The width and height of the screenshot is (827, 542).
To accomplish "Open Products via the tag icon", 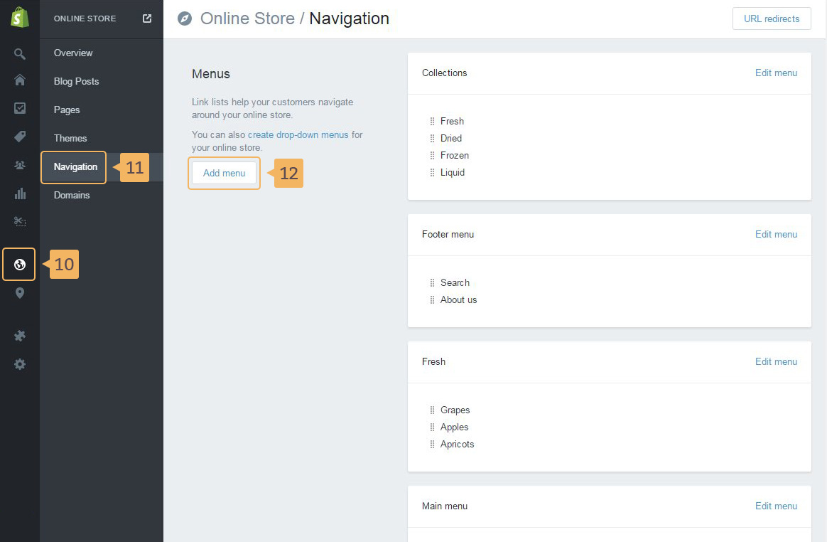I will point(20,137).
